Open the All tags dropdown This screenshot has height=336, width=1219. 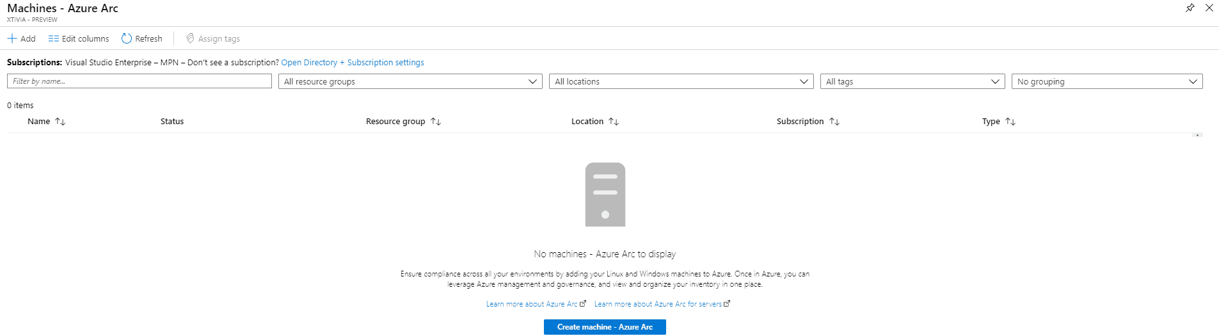coord(912,81)
